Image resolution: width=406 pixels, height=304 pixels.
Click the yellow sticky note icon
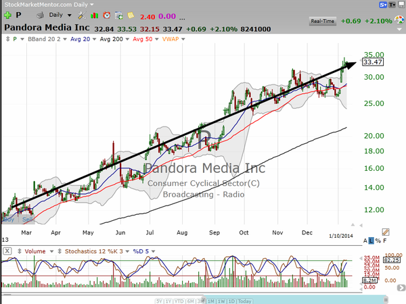tap(131, 16)
